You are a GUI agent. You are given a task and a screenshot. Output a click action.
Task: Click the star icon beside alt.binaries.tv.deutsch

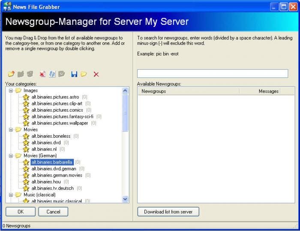(26, 188)
